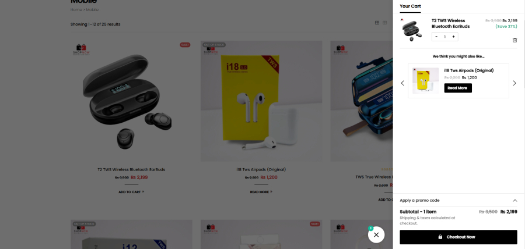Screen dimensions: 525x249
Task: Switch to list view layout icon
Action: (x=385, y=23)
